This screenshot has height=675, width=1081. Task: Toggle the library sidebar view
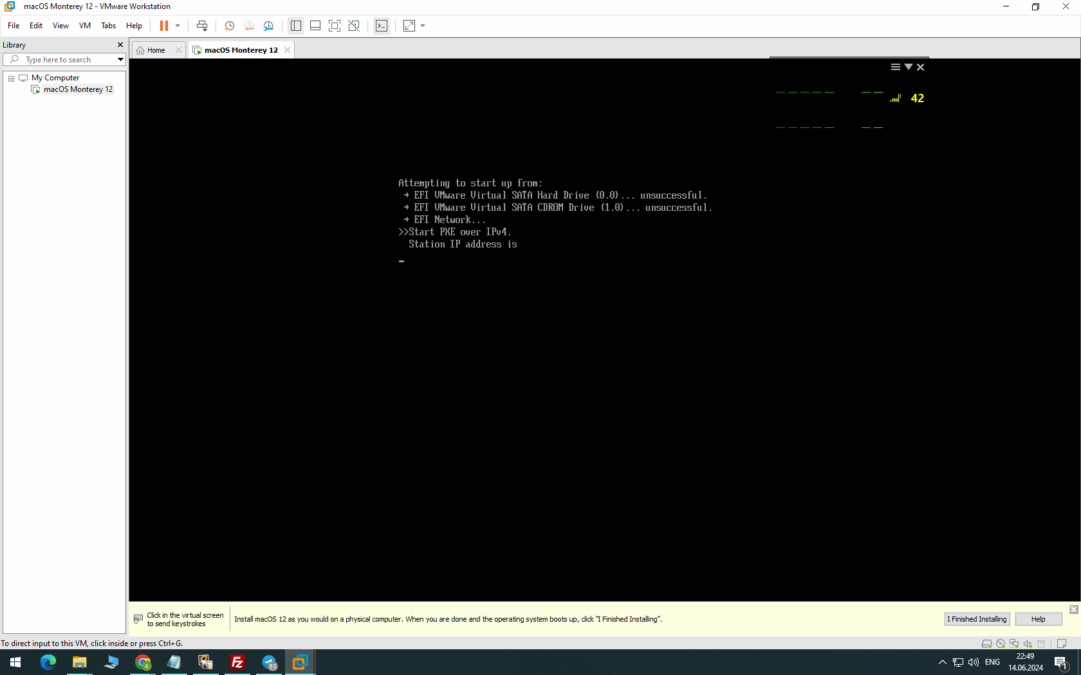[296, 26]
